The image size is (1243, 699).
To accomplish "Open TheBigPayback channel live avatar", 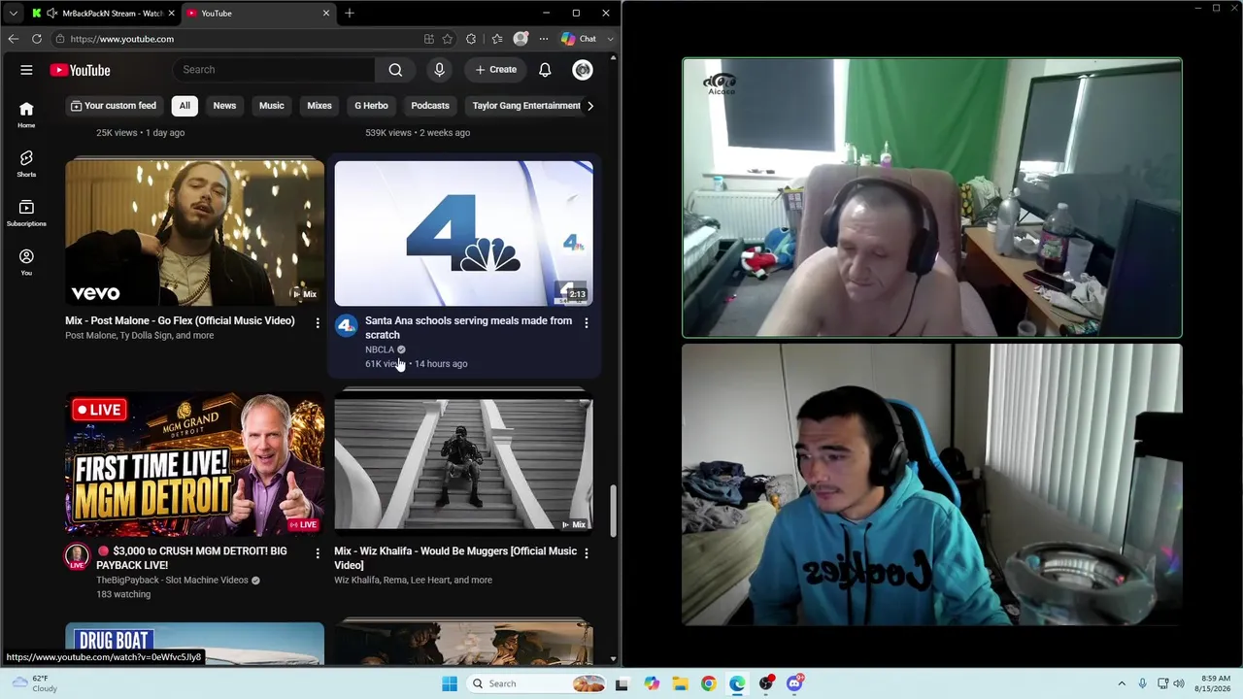I will coord(77,557).
